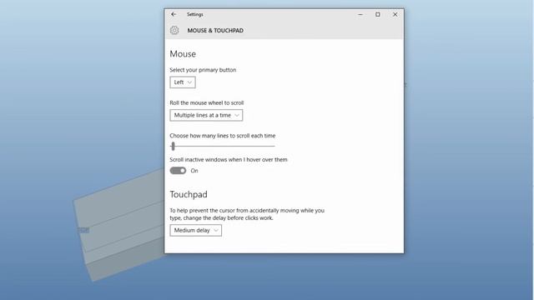Open the Medium delay touchpad dropdown
This screenshot has height=300, width=534.
coord(195,230)
